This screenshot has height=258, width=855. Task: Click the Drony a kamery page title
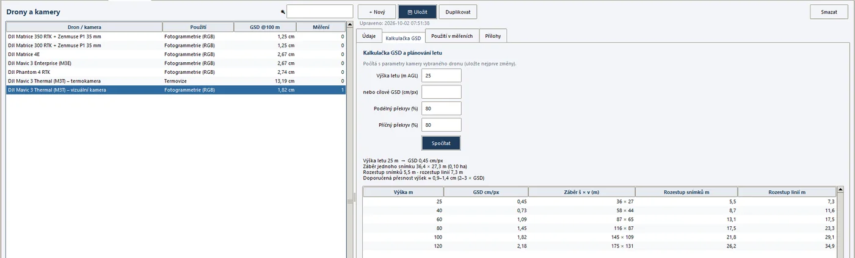34,12
